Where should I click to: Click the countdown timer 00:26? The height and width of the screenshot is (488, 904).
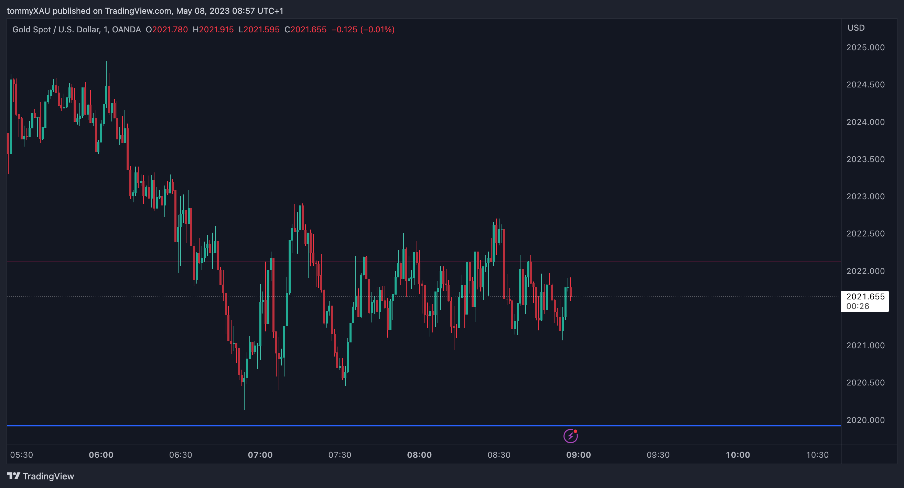click(x=858, y=306)
